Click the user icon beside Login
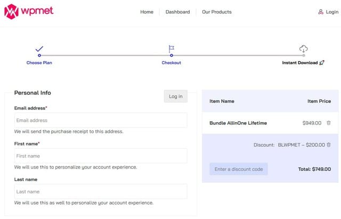This screenshot has width=341, height=219. (x=321, y=12)
